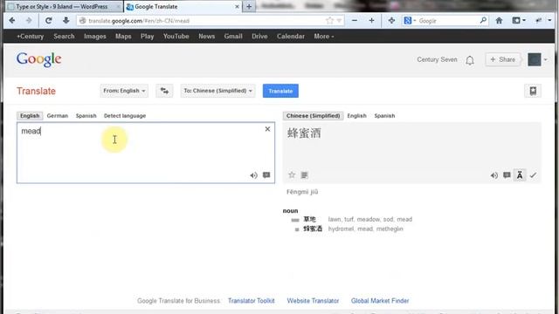
Task: Bookmark page with star in address bar
Action: [x=329, y=21]
